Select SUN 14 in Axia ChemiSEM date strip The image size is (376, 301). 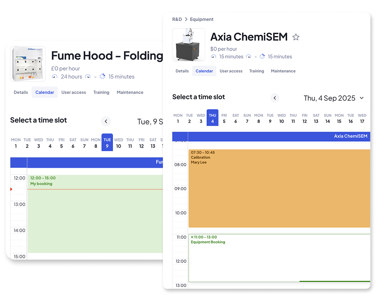[x=328, y=118]
